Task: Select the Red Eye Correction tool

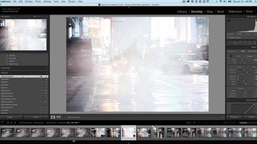Action: point(240,43)
